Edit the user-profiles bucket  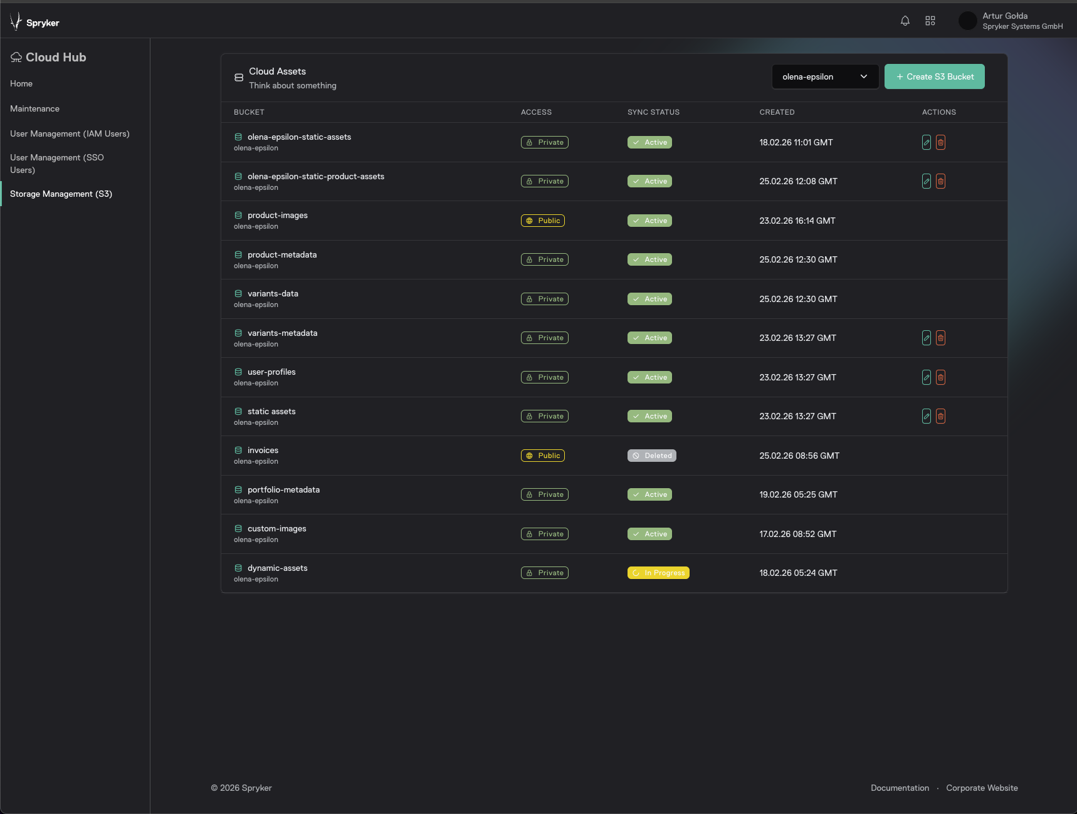click(x=926, y=377)
